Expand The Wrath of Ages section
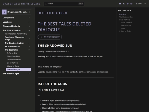This screenshot has height=112, width=149. coord(29,74)
